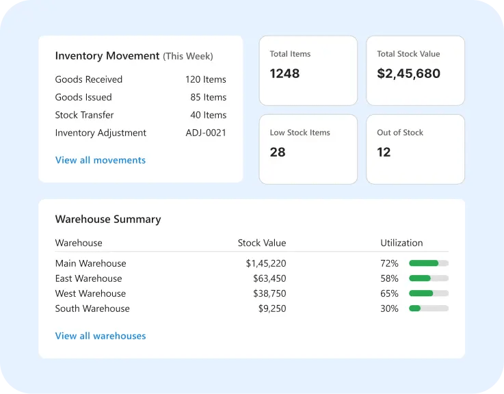Open the View all movements link

(101, 160)
